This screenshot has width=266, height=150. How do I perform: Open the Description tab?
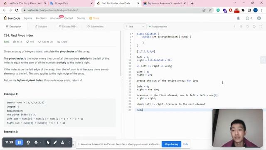[14, 27]
